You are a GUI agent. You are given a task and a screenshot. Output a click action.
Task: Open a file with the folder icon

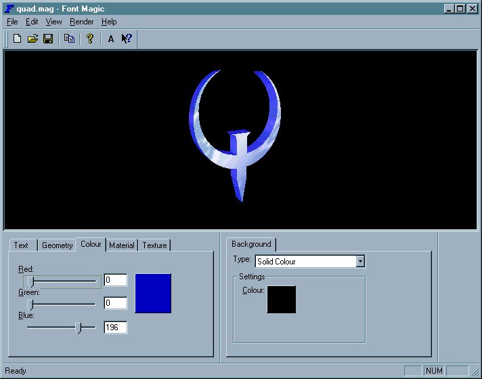(32, 39)
